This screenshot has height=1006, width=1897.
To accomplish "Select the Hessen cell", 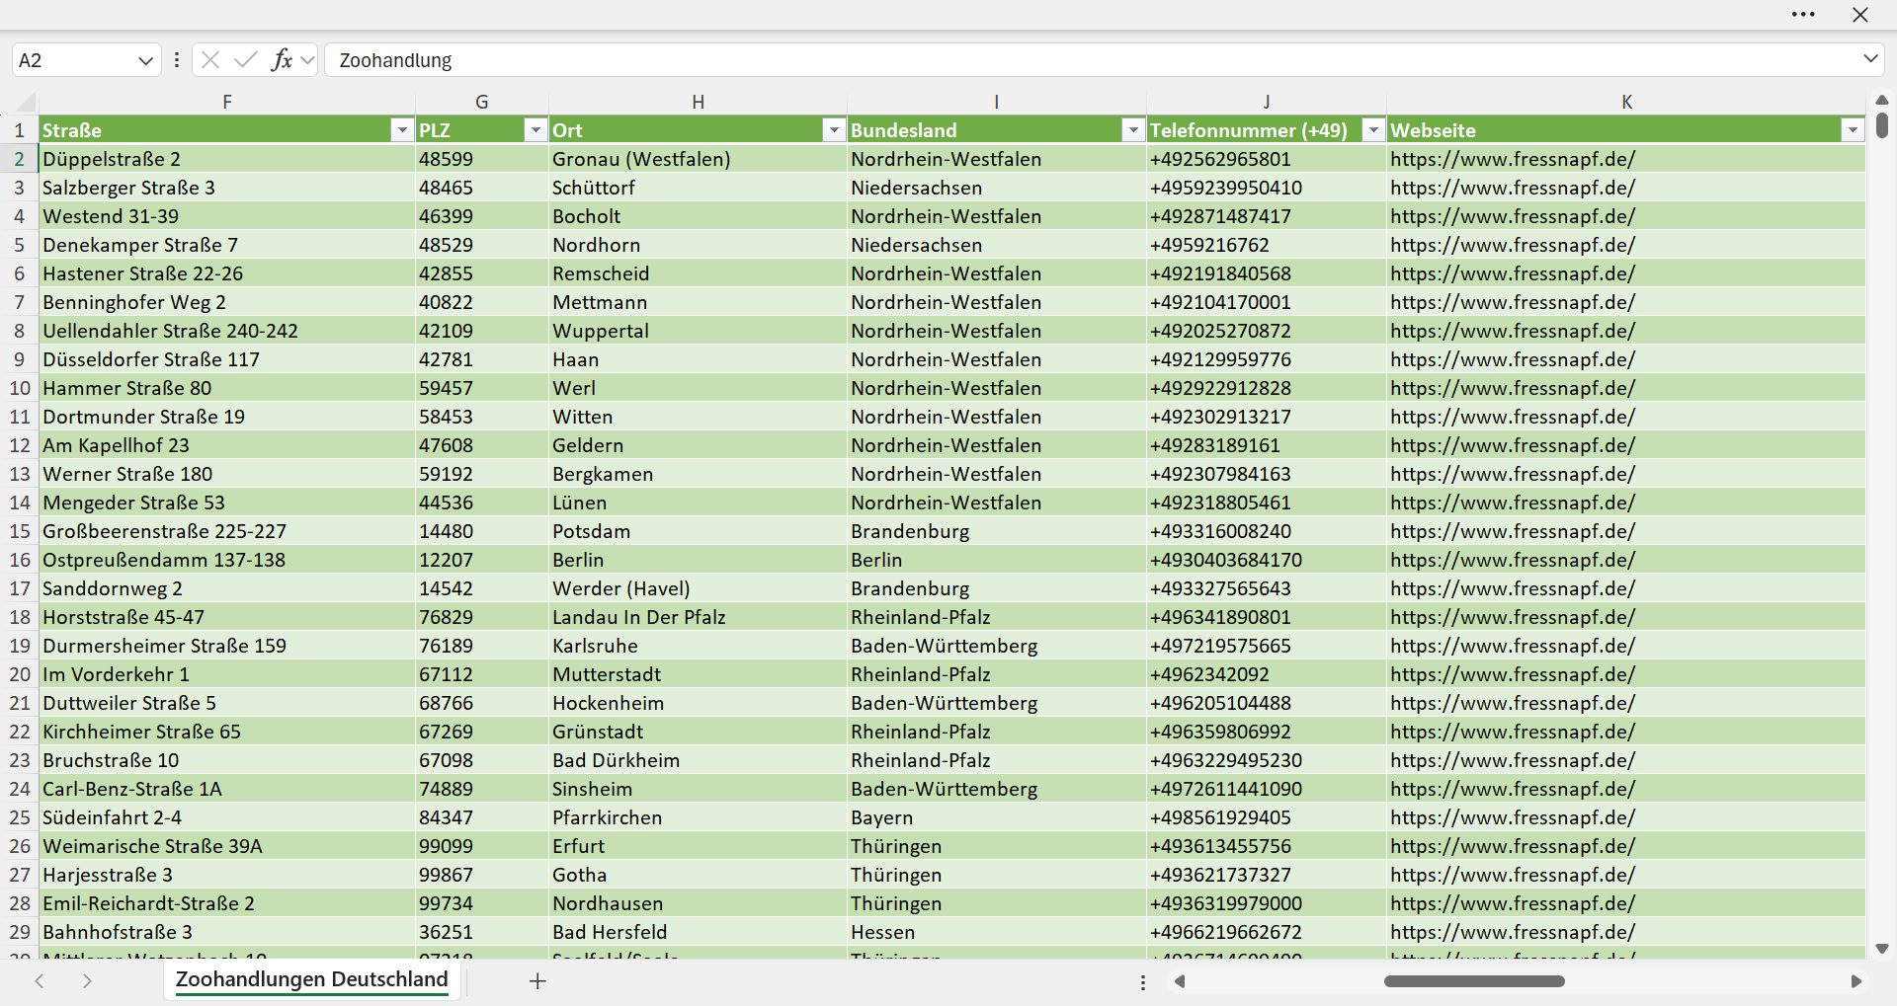I will coord(997,932).
